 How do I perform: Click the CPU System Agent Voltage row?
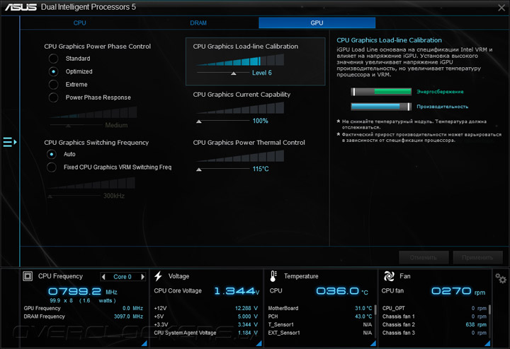click(x=205, y=333)
